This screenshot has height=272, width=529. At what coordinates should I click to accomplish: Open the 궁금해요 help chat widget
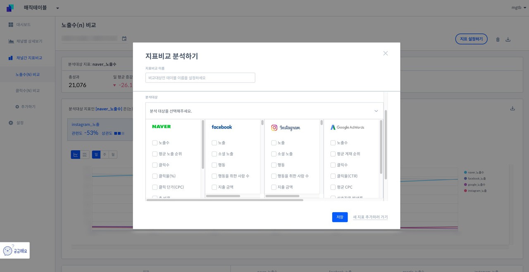(x=15, y=251)
